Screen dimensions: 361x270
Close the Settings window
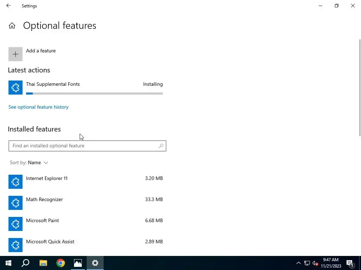[353, 6]
